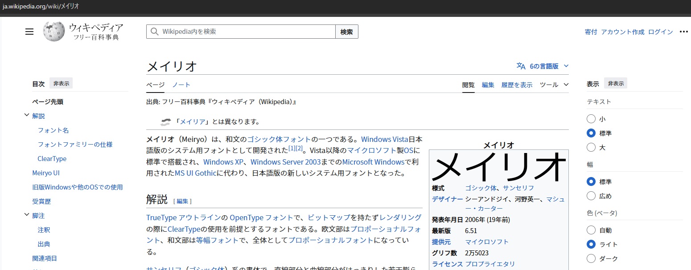Click the 寄付 donate link

[x=591, y=32]
